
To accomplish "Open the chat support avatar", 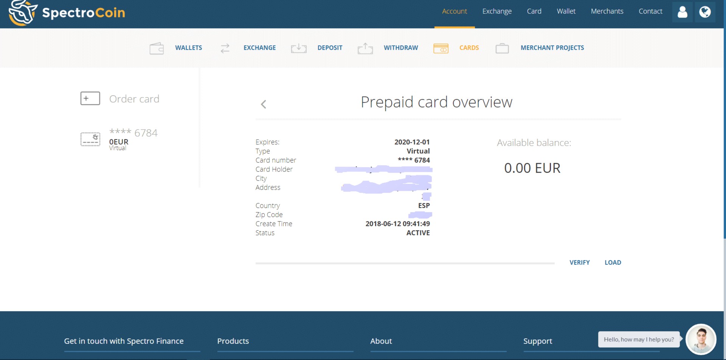I will [x=701, y=339].
